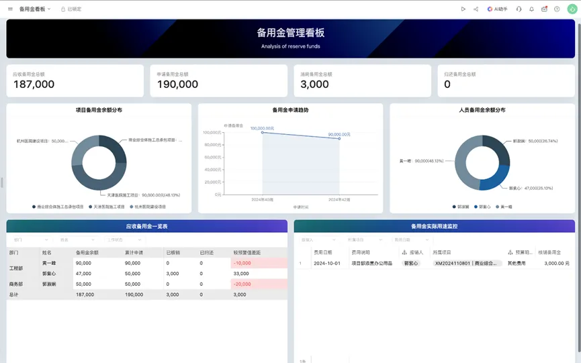Select the 商务部 department cell
Screen dimensions: 581x363
click(x=23, y=284)
